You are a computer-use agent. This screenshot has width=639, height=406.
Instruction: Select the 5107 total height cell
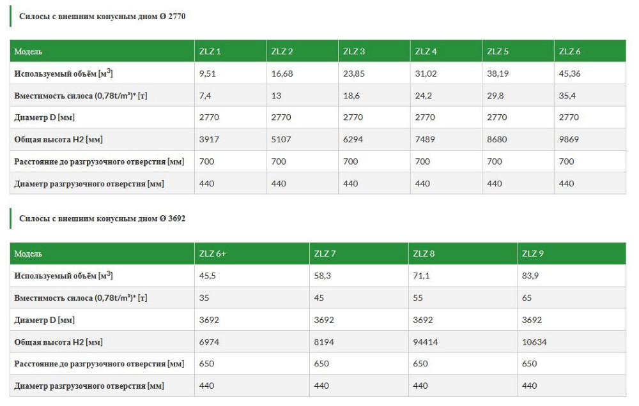282,140
